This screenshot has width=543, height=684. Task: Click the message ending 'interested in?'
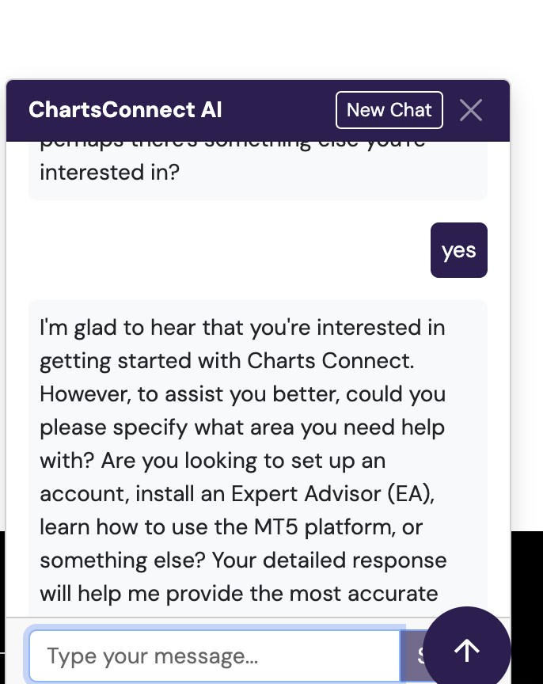(x=109, y=171)
